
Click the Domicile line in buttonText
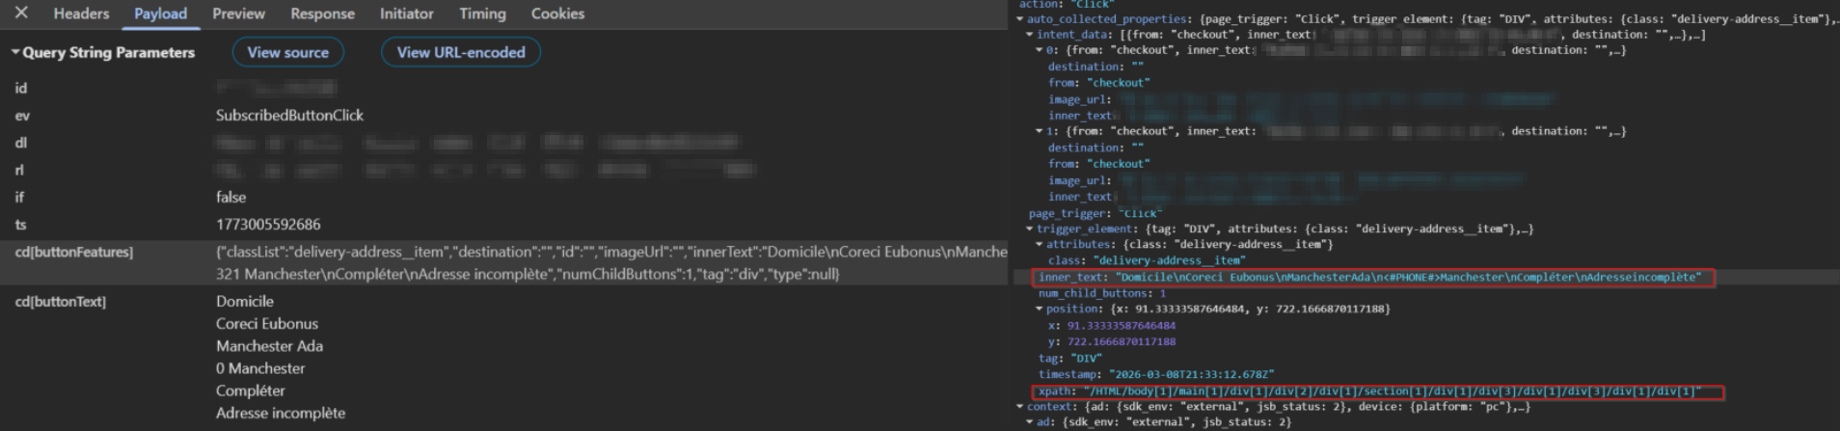[245, 301]
